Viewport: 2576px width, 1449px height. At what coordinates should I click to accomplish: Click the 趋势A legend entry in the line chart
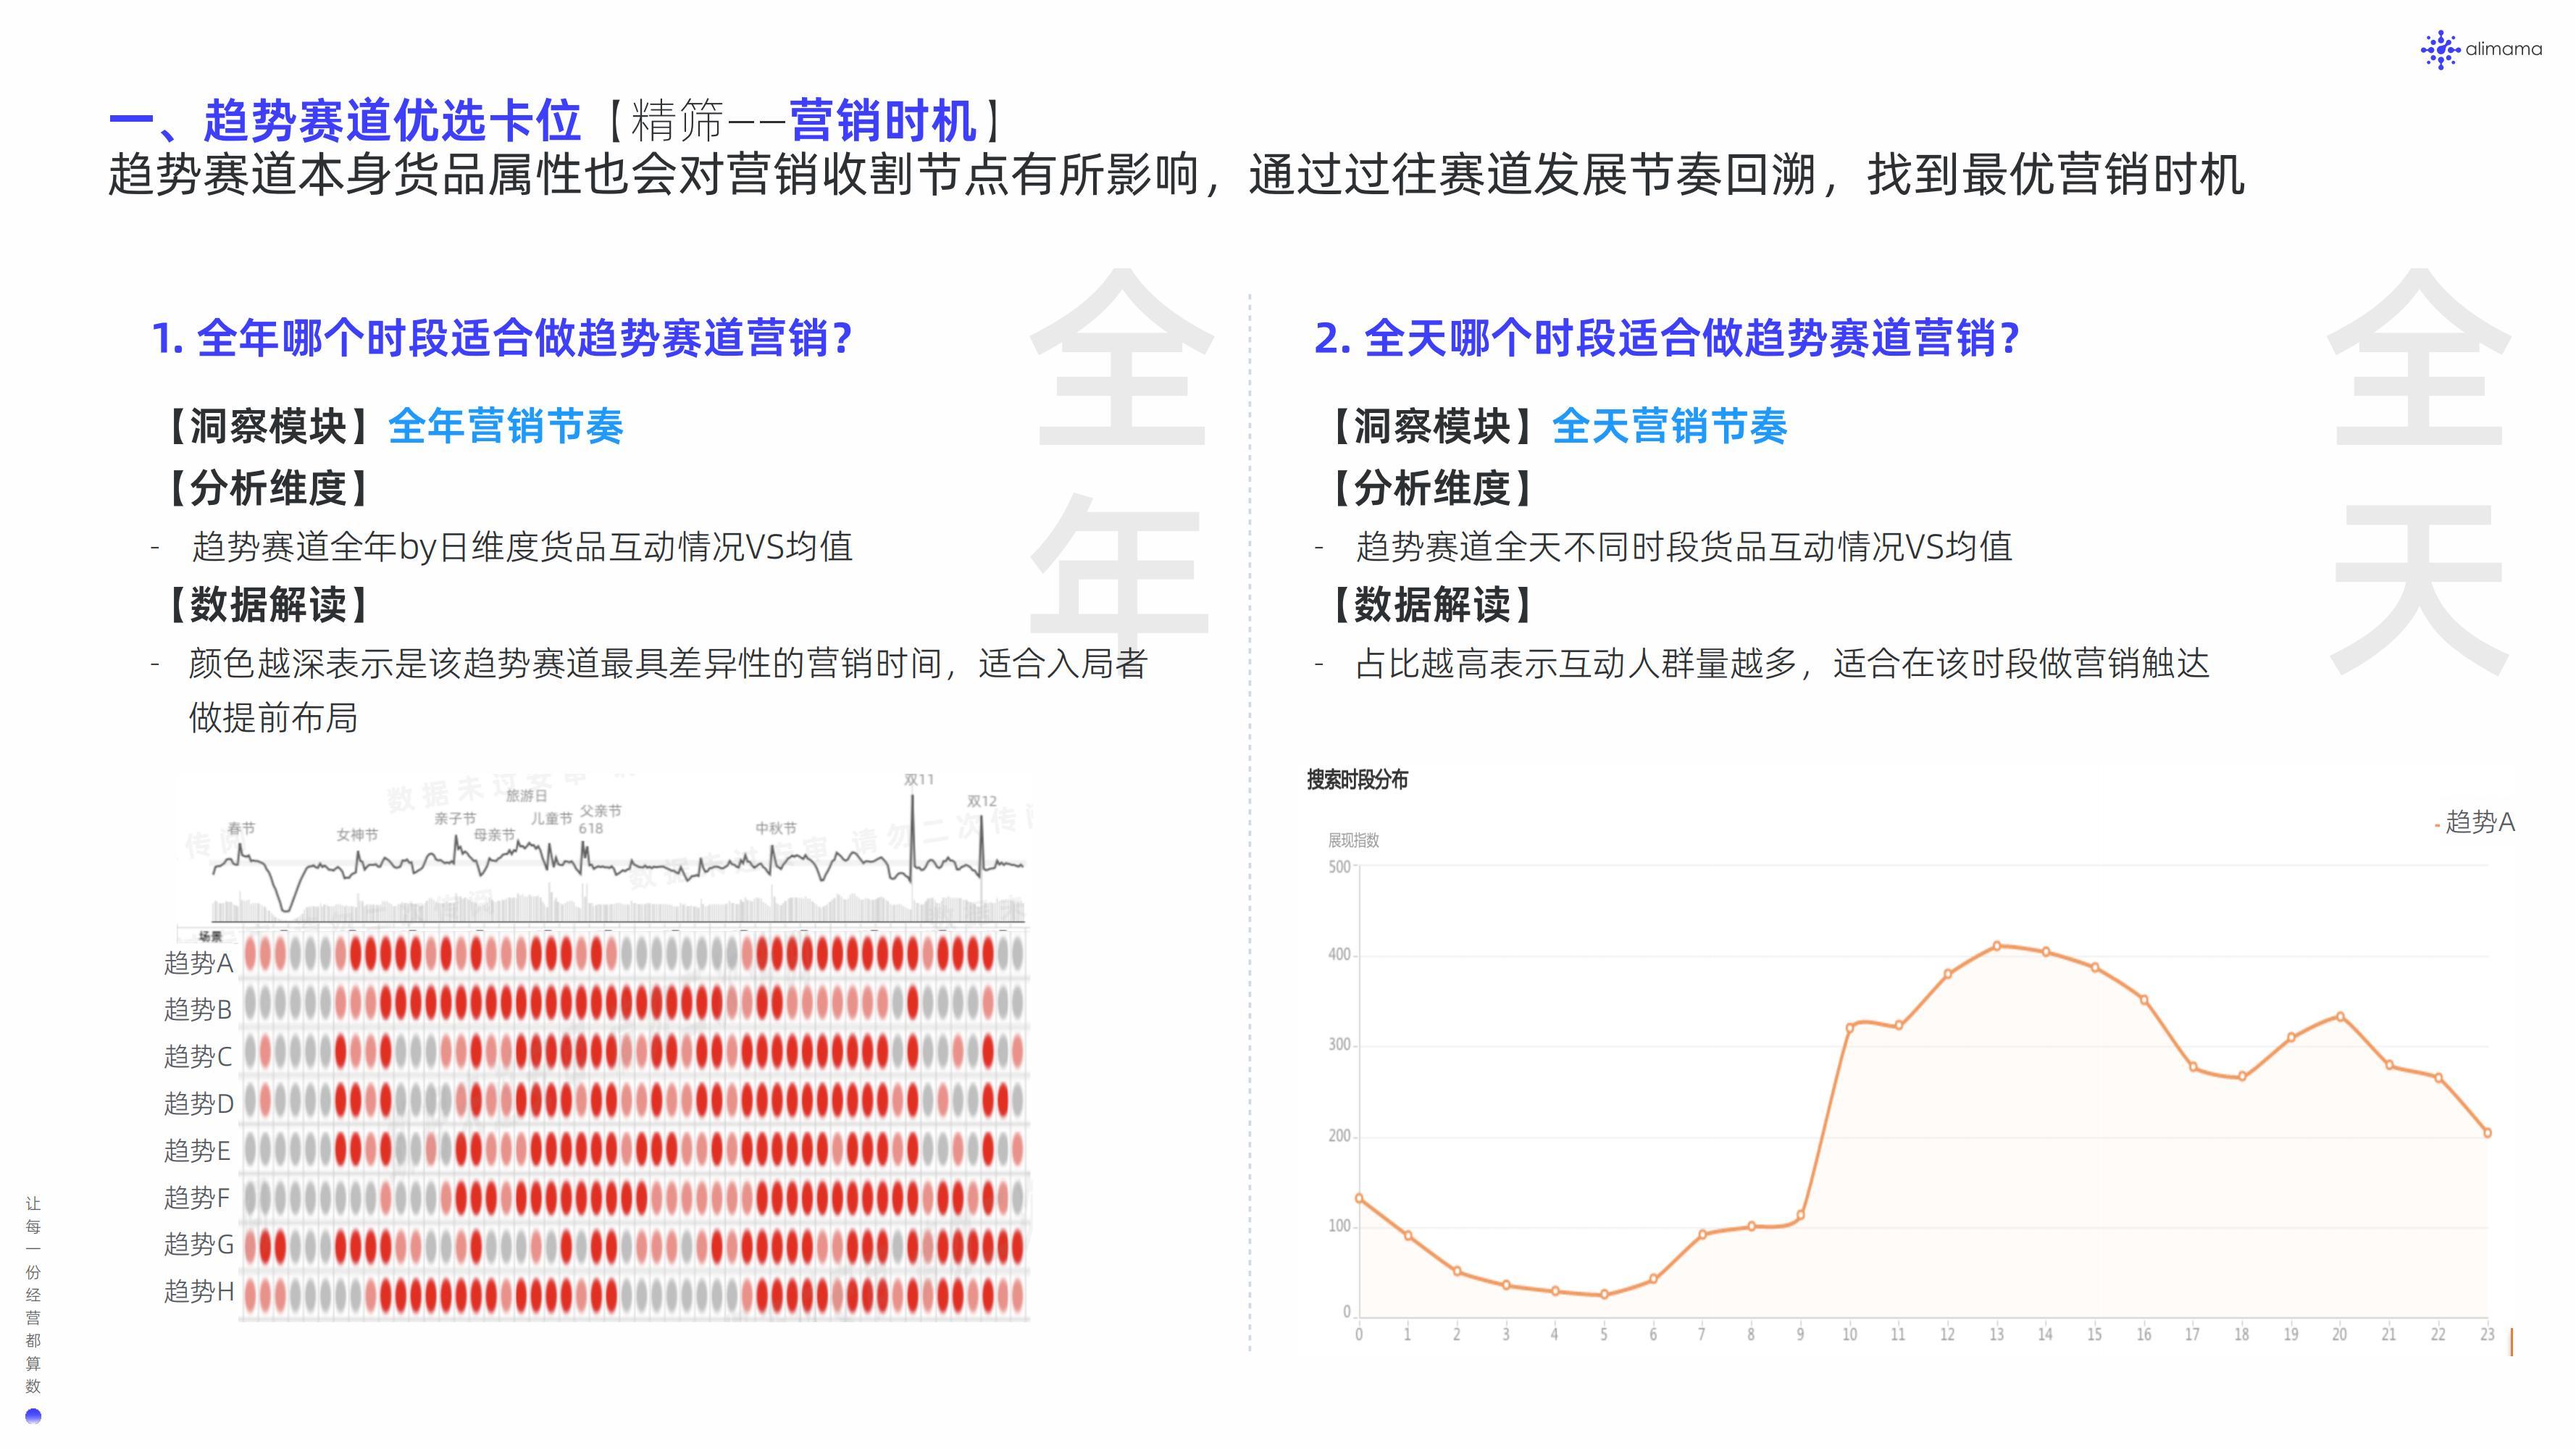(x=2475, y=822)
